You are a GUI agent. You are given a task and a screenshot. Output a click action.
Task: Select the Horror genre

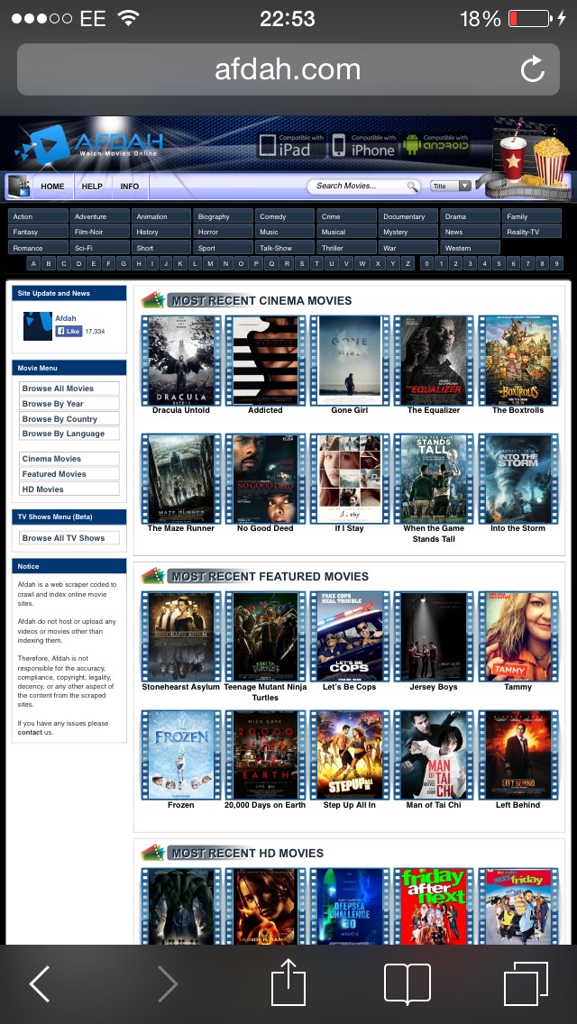[223, 232]
